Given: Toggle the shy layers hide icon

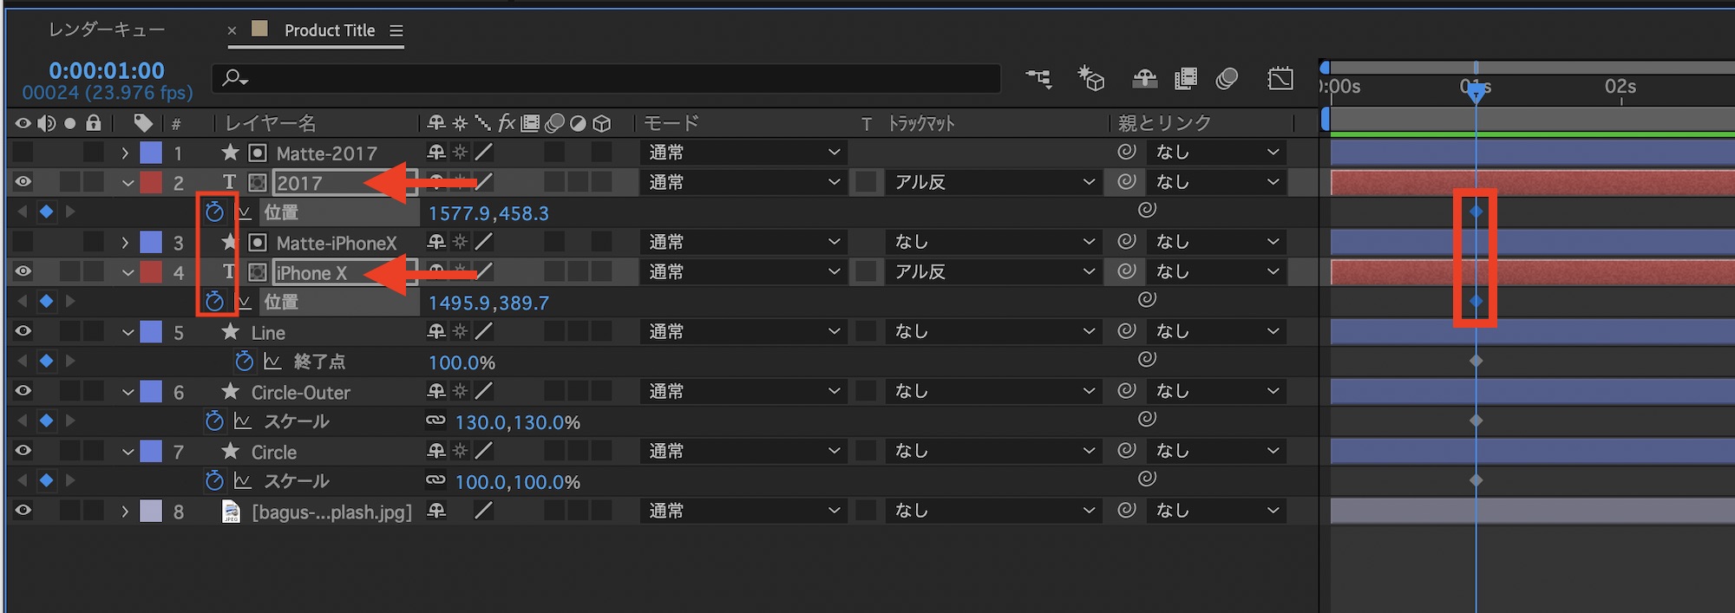Looking at the screenshot, I should (x=1145, y=79).
